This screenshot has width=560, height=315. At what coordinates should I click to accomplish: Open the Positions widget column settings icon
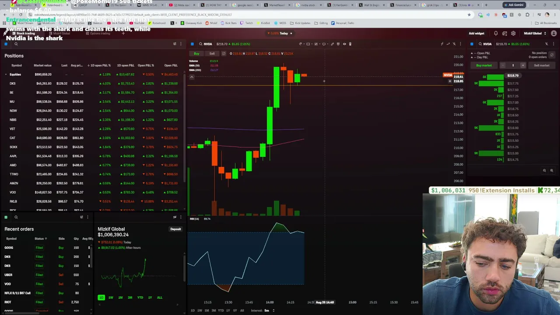[175, 44]
